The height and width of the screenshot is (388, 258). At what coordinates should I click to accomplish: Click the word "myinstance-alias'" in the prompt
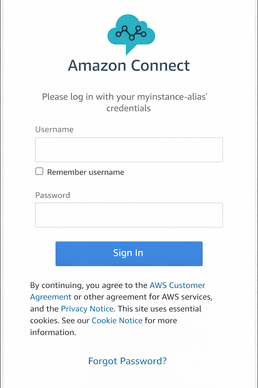click(x=172, y=97)
